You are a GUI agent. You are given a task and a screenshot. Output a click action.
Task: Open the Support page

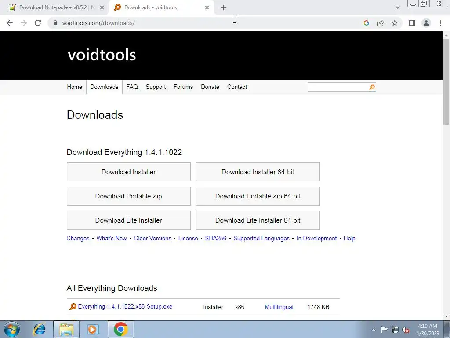(x=156, y=87)
